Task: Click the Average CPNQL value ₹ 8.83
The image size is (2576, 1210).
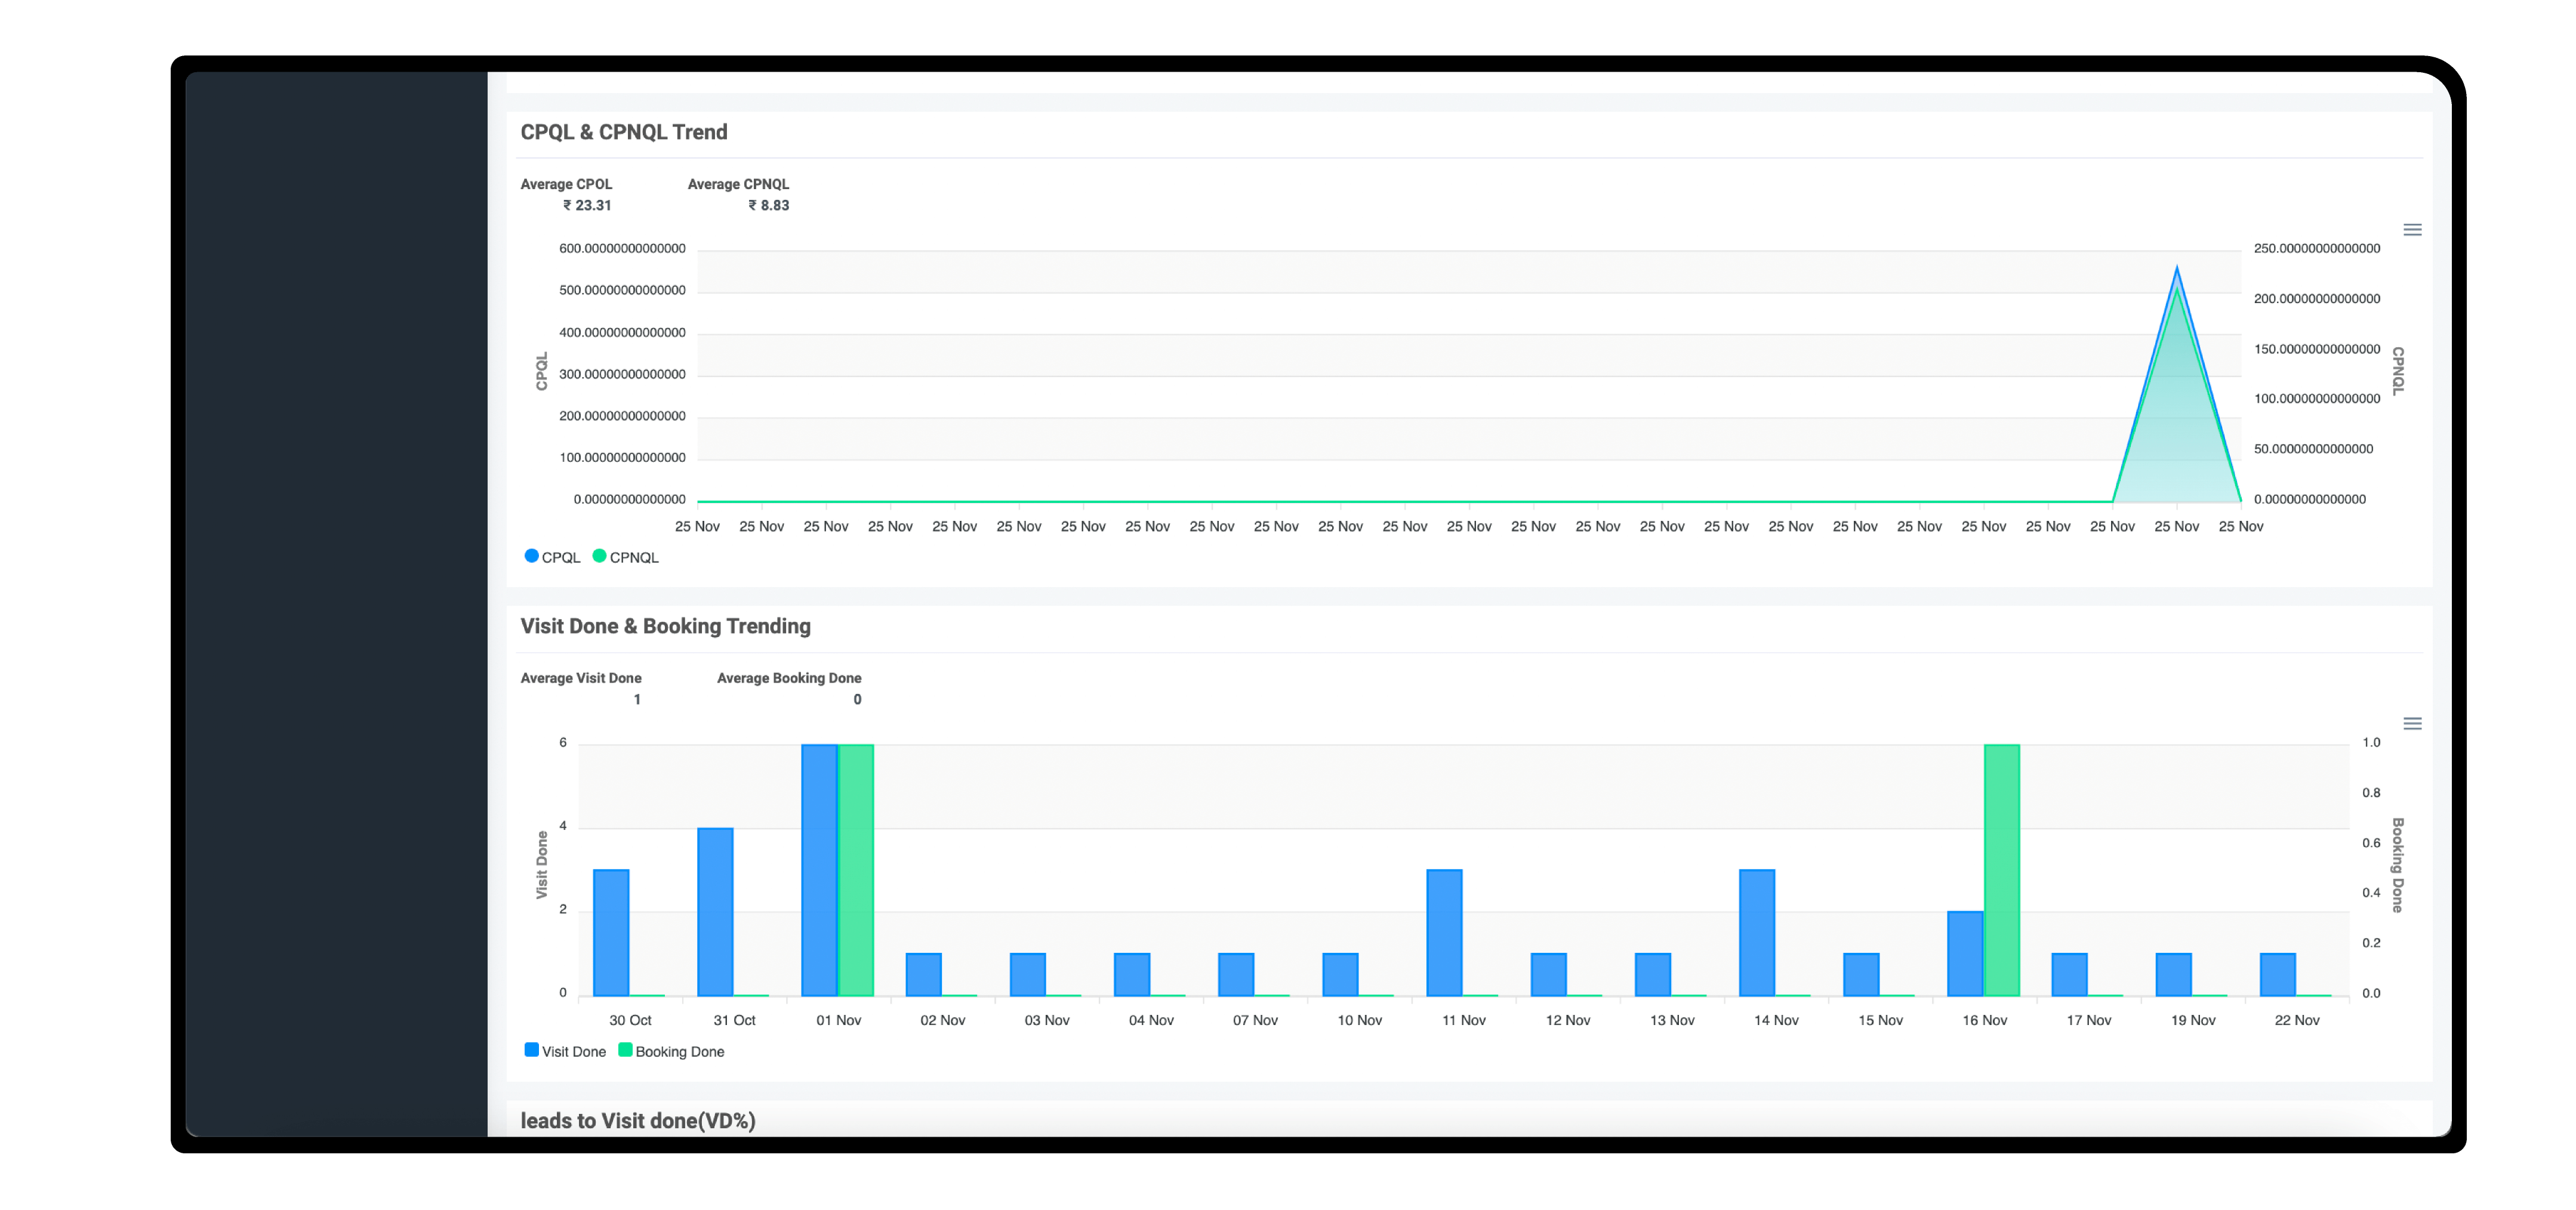Action: pos(769,205)
